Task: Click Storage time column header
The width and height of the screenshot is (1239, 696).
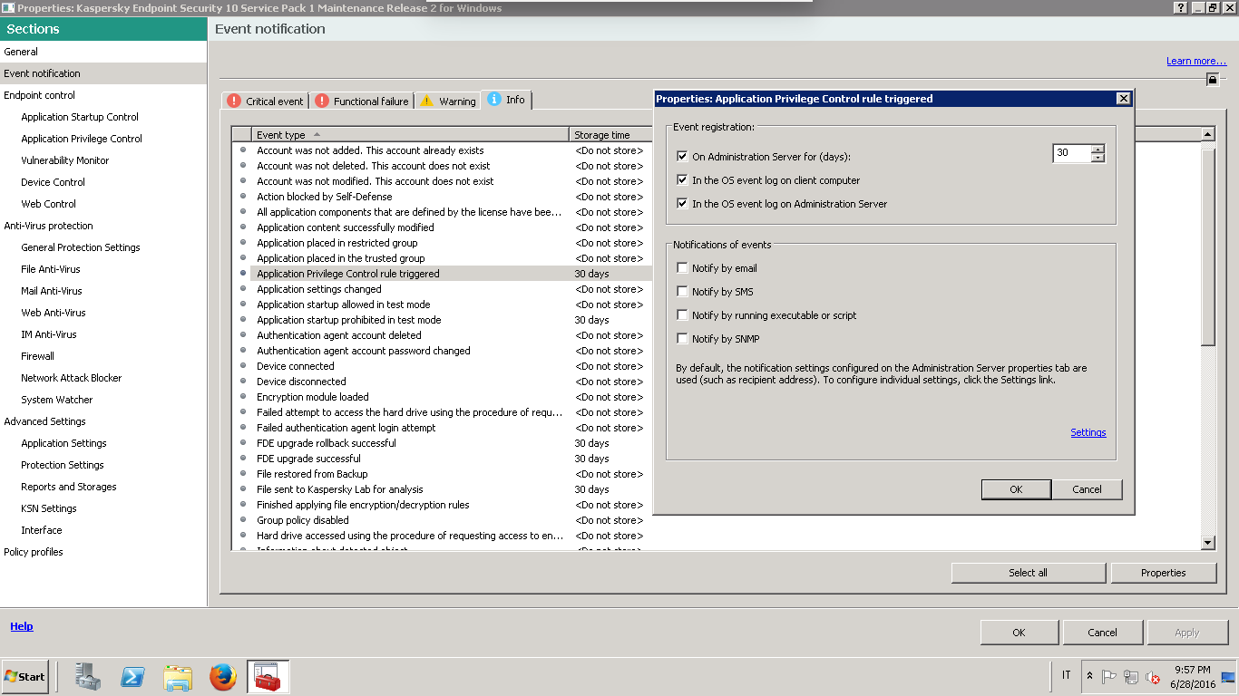Action: coord(610,135)
